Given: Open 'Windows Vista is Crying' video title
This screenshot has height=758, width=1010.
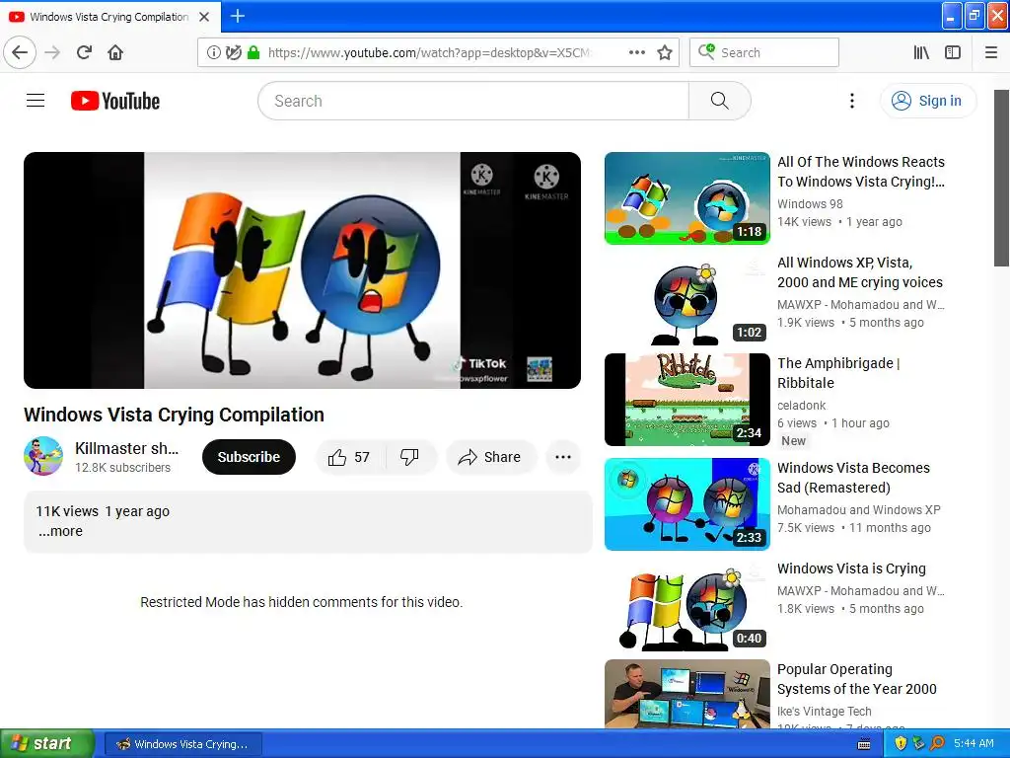Looking at the screenshot, I should click(x=851, y=568).
